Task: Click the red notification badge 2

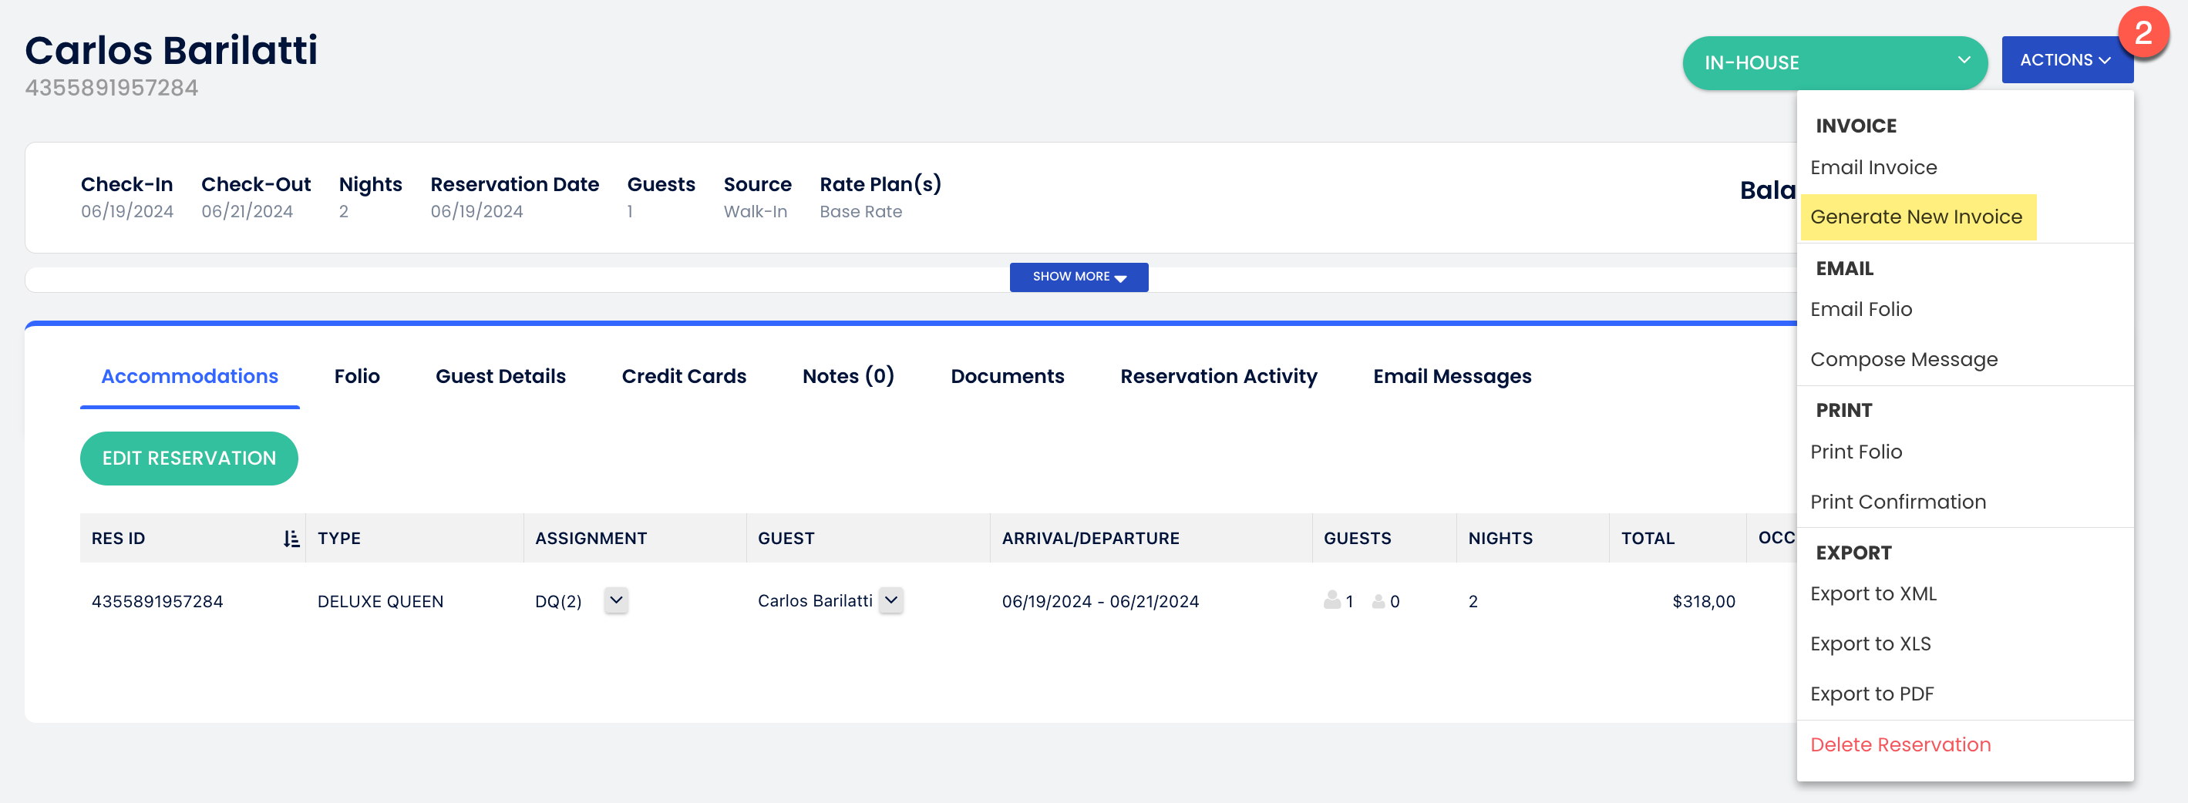Action: click(2143, 32)
